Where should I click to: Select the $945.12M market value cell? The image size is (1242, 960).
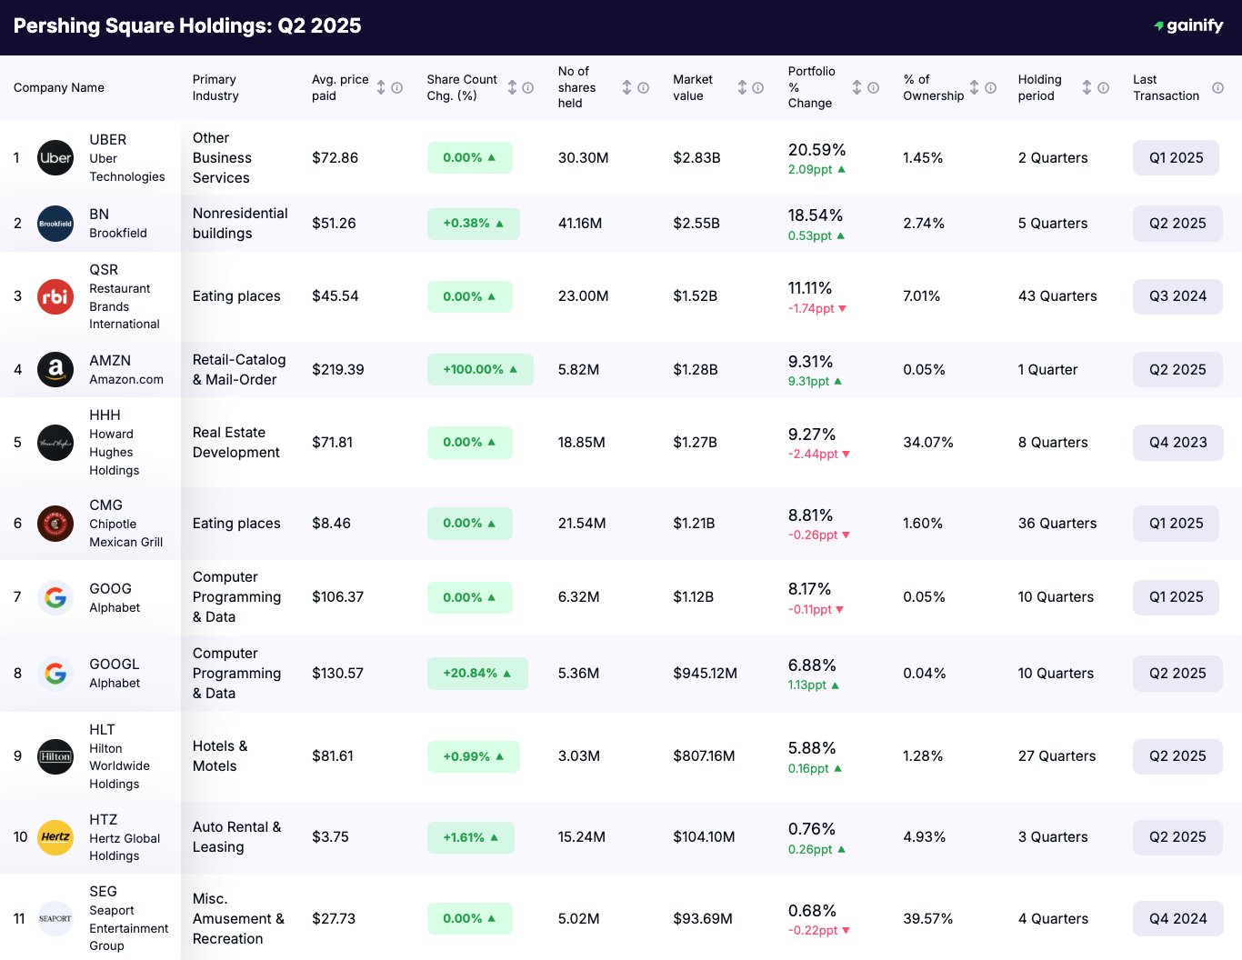pos(706,674)
